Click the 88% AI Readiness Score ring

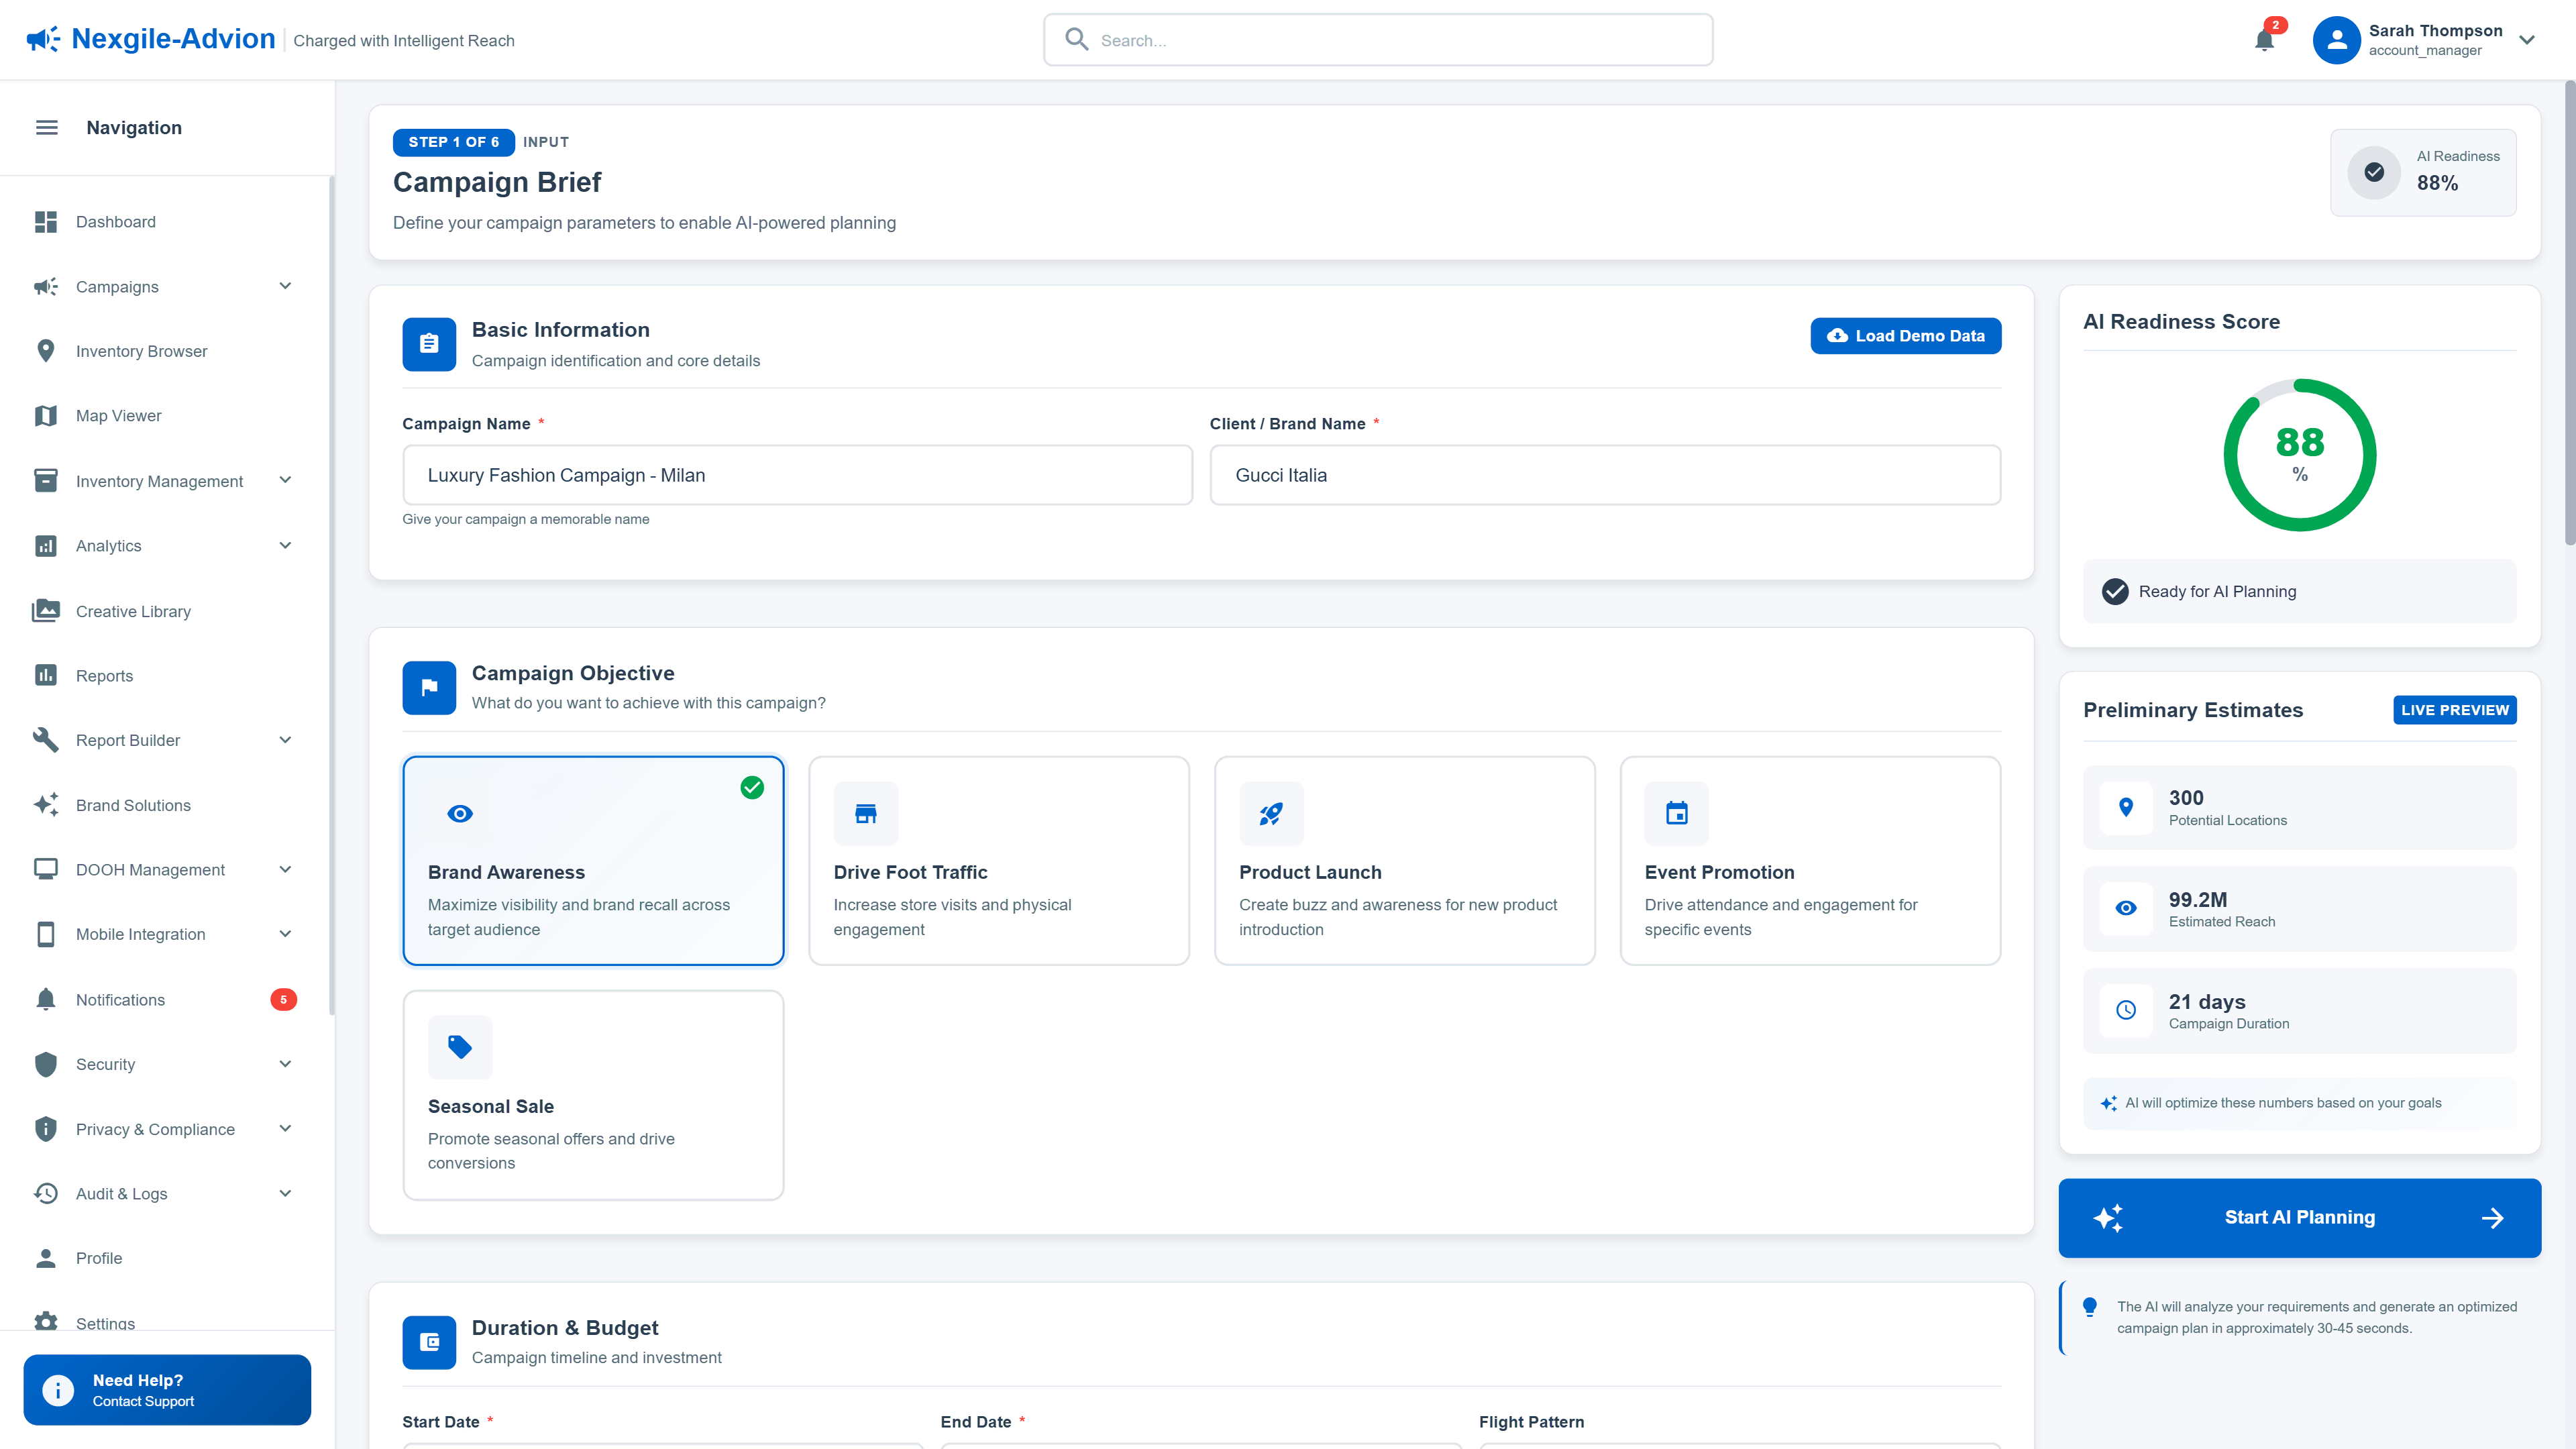coord(2299,455)
